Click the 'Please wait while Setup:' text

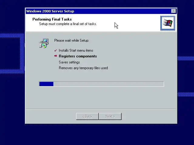point(72,40)
